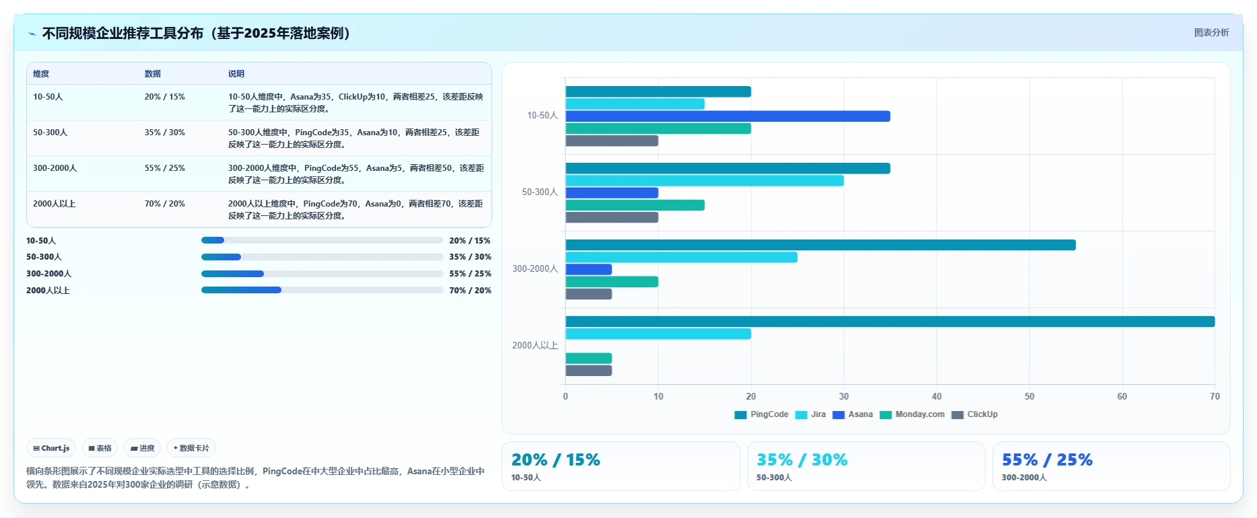Click the PingCode bar for 2000人以上 in chart

[890, 322]
